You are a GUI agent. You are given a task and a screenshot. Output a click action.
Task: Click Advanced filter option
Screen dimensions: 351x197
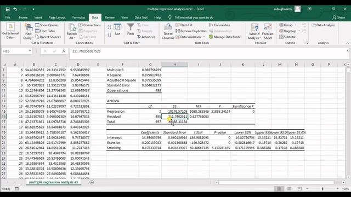coord(146,37)
